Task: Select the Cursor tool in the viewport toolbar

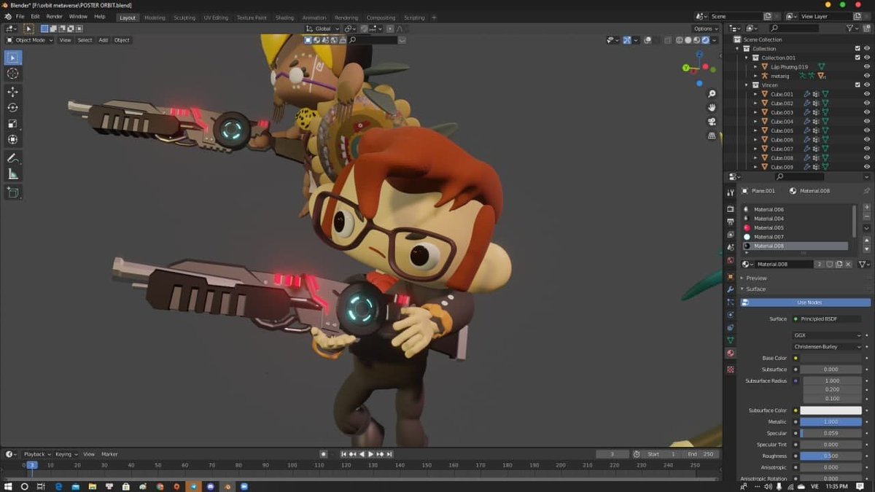Action: [13, 74]
